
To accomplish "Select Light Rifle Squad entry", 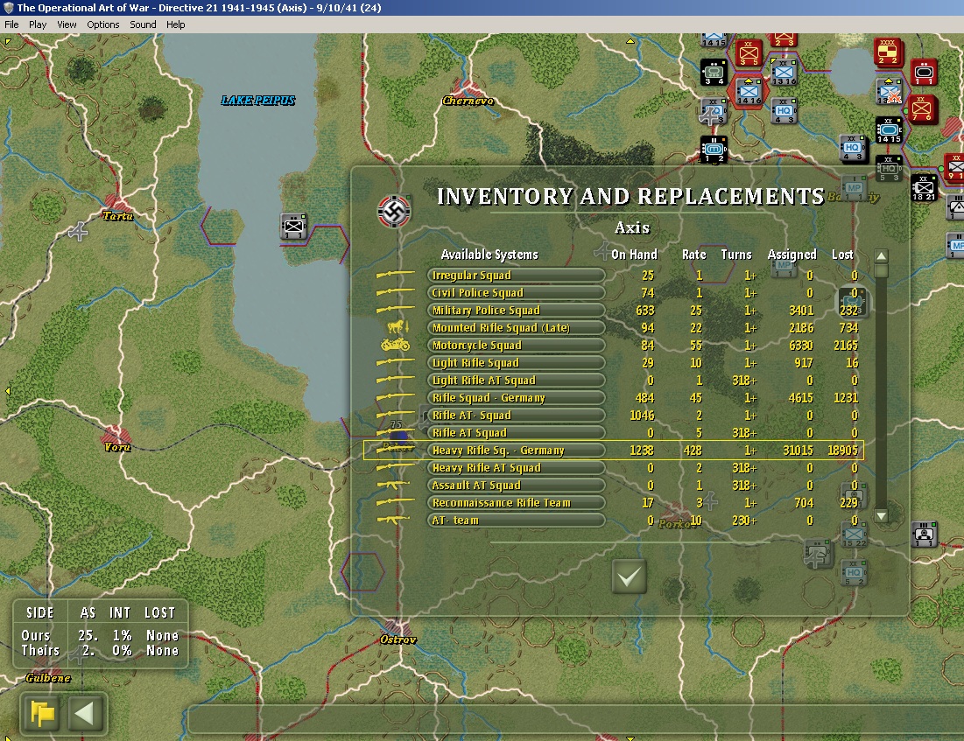I will click(516, 362).
